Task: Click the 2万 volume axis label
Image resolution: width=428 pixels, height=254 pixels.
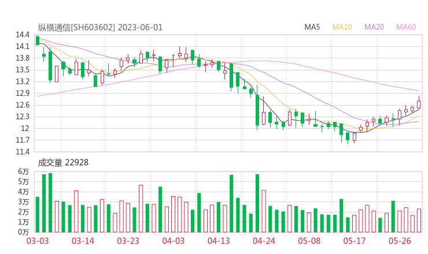Action: [x=24, y=212]
